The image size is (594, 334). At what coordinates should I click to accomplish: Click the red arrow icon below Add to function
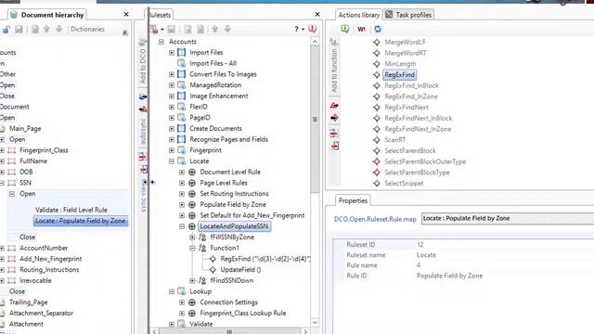[334, 106]
